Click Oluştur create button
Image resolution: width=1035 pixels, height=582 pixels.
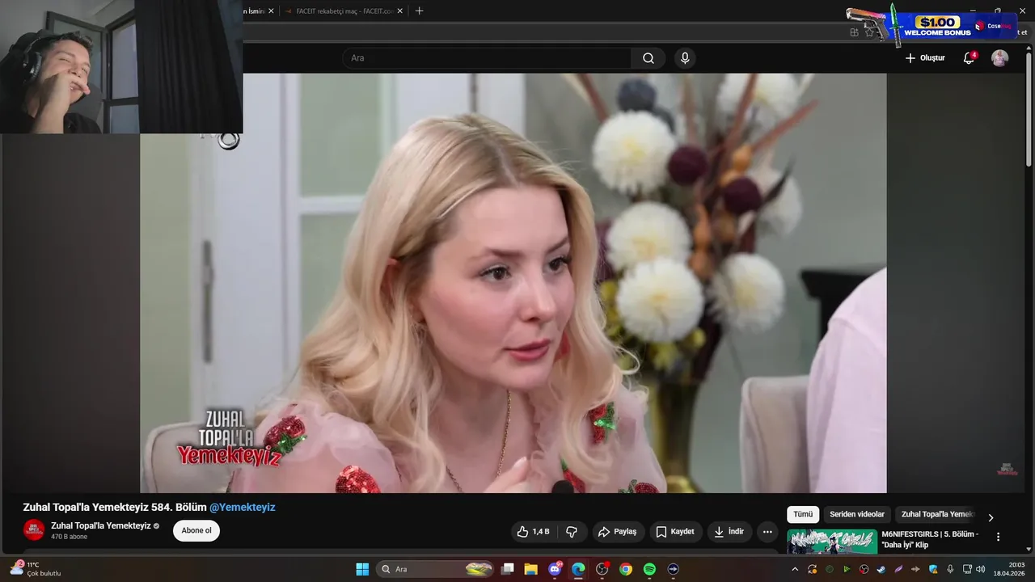[925, 58]
